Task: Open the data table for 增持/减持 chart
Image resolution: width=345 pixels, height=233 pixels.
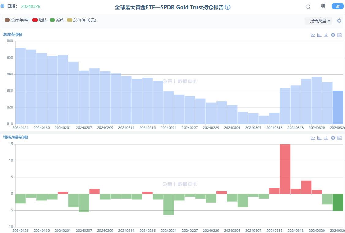Action: tap(339, 138)
